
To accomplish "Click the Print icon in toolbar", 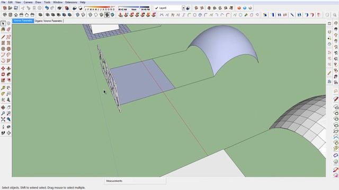I will click(59, 8).
